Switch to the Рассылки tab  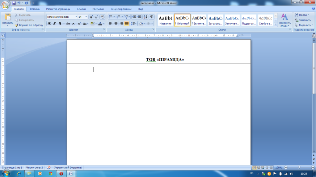98,9
